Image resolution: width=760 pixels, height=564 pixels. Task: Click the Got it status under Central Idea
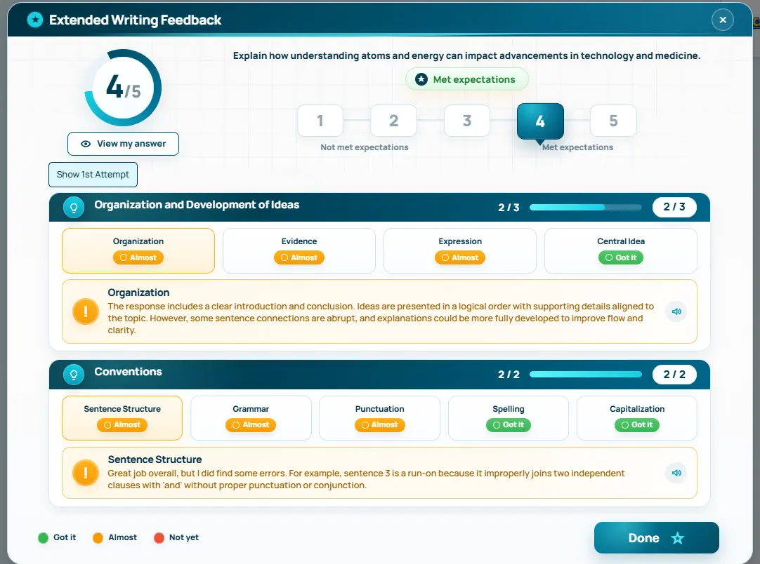point(621,257)
